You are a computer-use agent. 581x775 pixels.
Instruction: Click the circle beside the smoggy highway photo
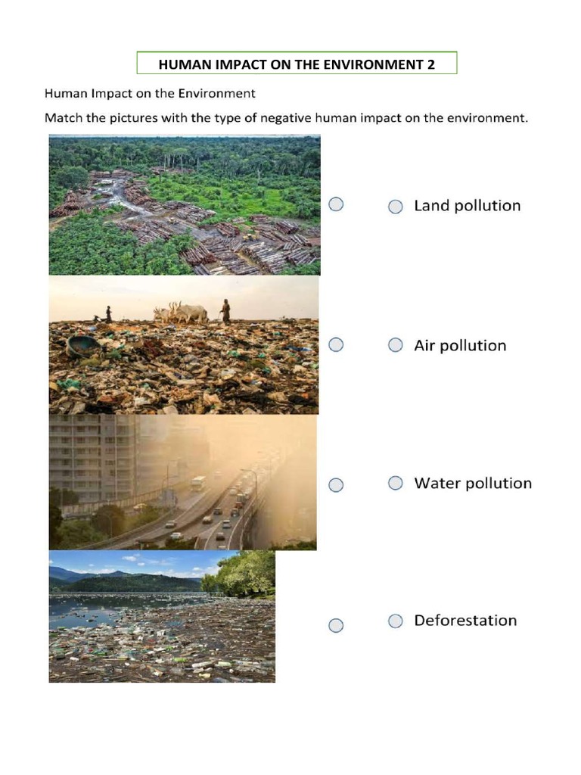coord(337,485)
